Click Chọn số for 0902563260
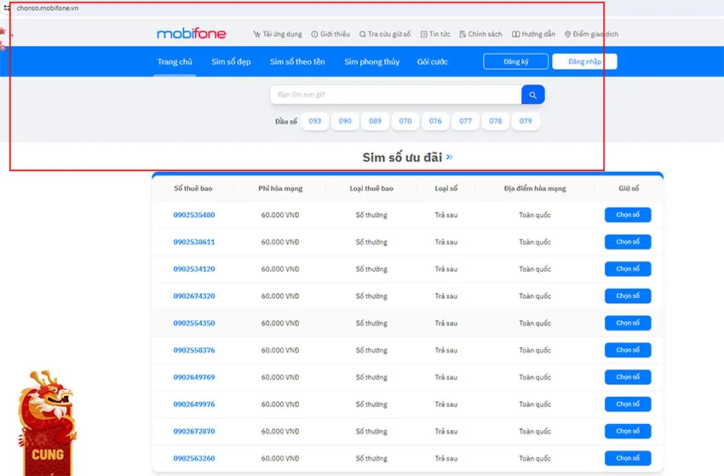The image size is (724, 476). pyautogui.click(x=628, y=458)
